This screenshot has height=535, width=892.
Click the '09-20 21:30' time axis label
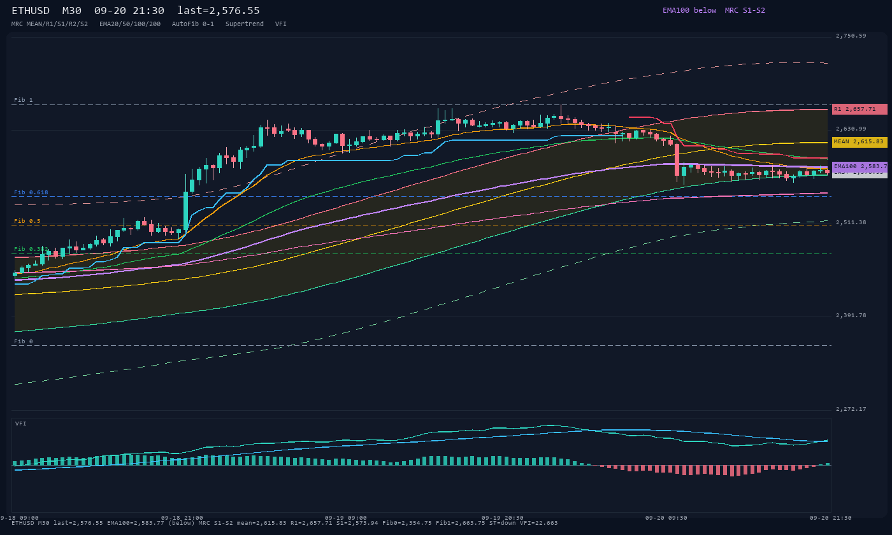[830, 518]
